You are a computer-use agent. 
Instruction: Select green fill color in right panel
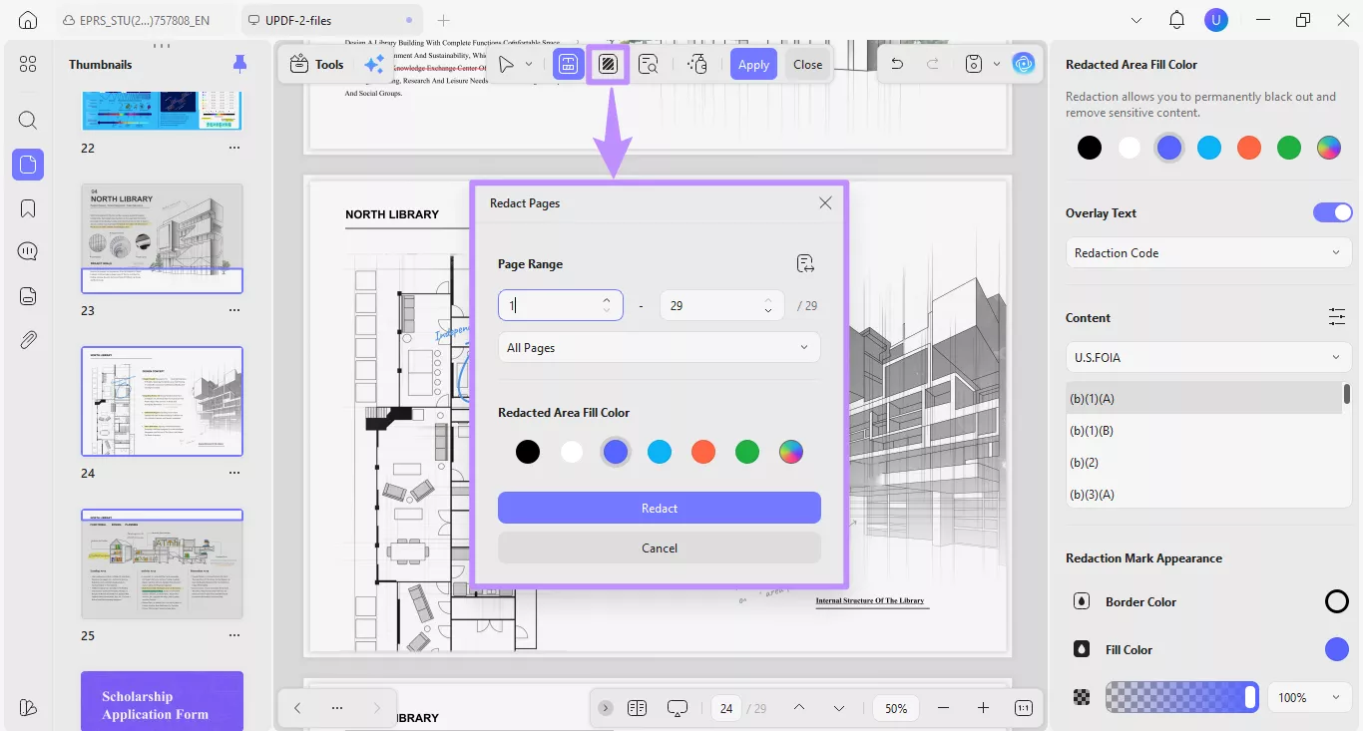point(1289,148)
